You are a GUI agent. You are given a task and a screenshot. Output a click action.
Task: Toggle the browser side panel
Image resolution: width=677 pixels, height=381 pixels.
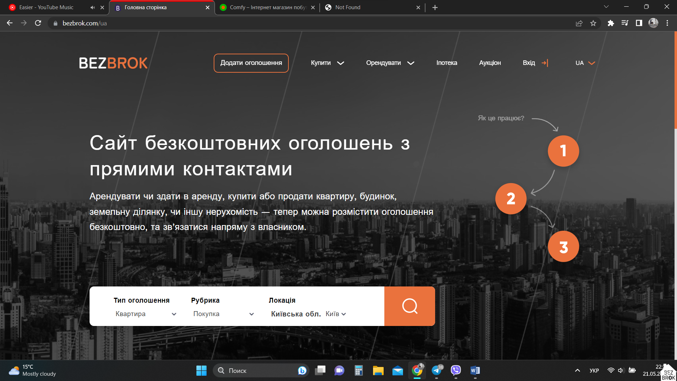[x=639, y=23]
